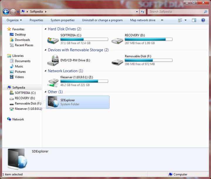Click the Other (1) group header
This screenshot has width=211, height=179.
click(x=55, y=92)
